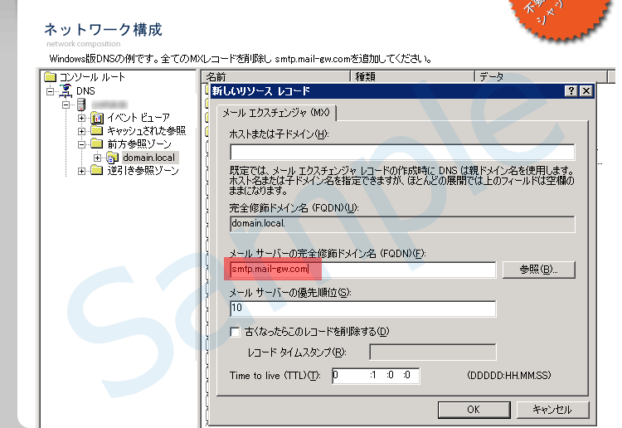
Task: Collapse the DNS tree node
Action: (x=51, y=90)
